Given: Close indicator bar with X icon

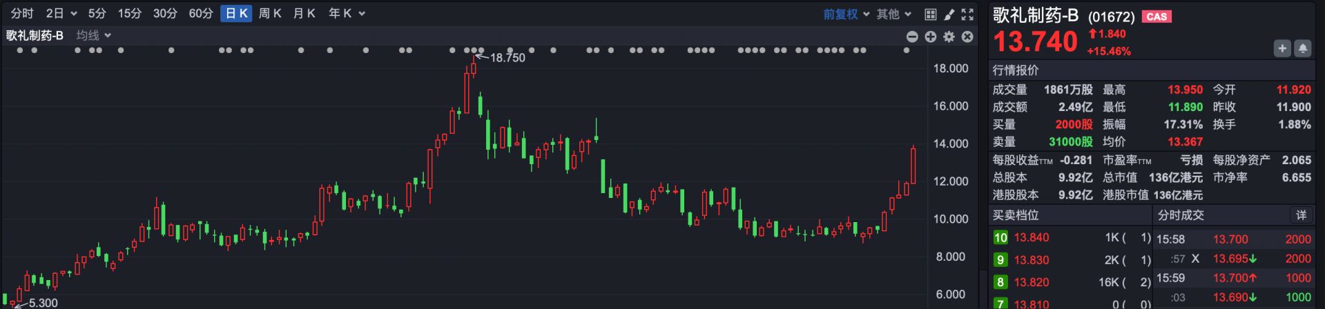Looking at the screenshot, I should coord(968,37).
